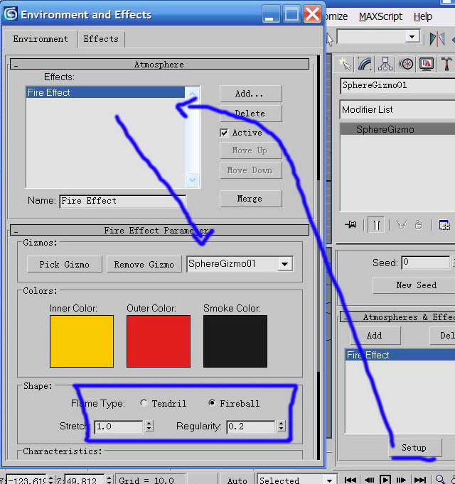Open the Utilities hammer panel icon
Viewport: 455px width, 484px height.
coord(446,64)
